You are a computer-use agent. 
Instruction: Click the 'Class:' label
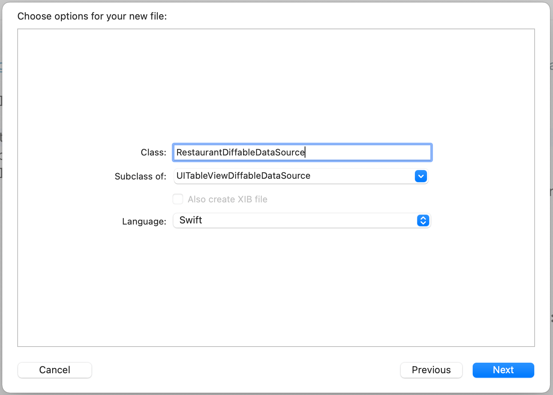[153, 152]
